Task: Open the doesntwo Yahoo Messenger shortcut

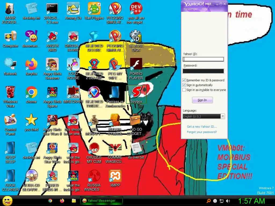Action: 31,39
